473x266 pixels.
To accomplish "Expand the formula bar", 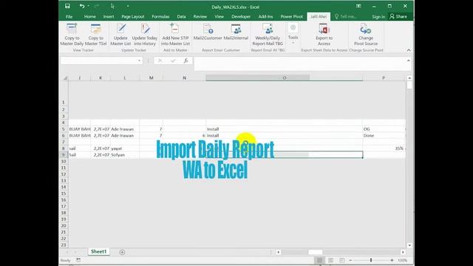I will (408, 61).
